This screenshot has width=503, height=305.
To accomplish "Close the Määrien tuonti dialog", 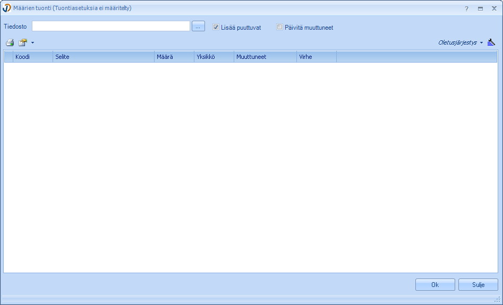I will point(494,8).
